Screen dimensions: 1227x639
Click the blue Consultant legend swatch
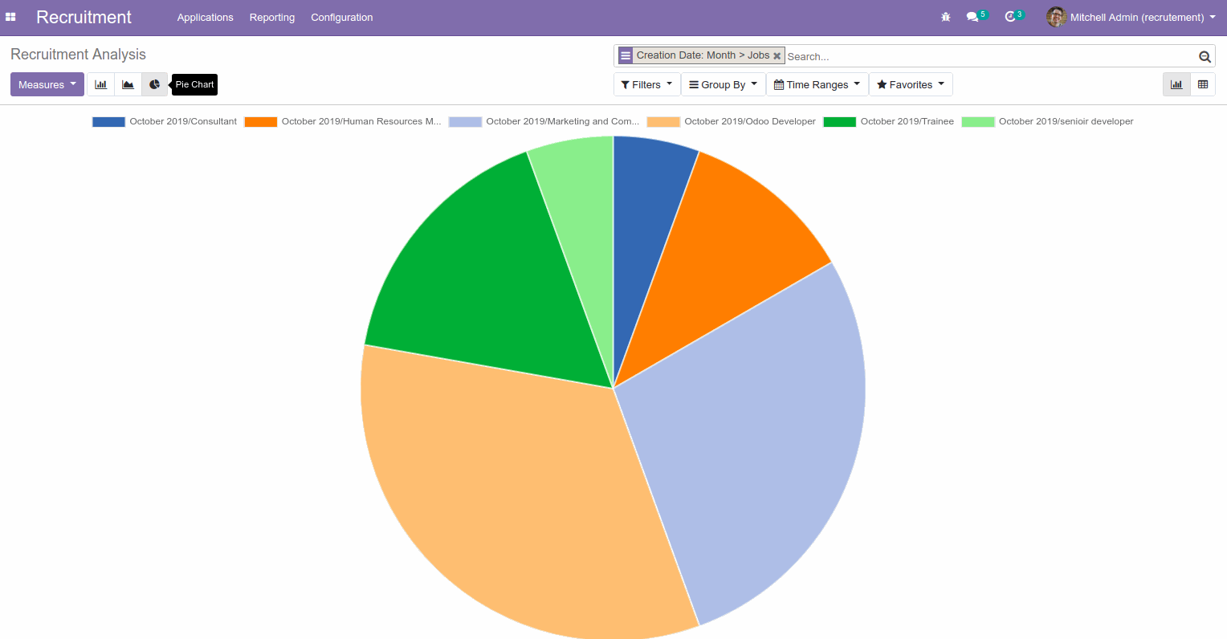pos(108,122)
